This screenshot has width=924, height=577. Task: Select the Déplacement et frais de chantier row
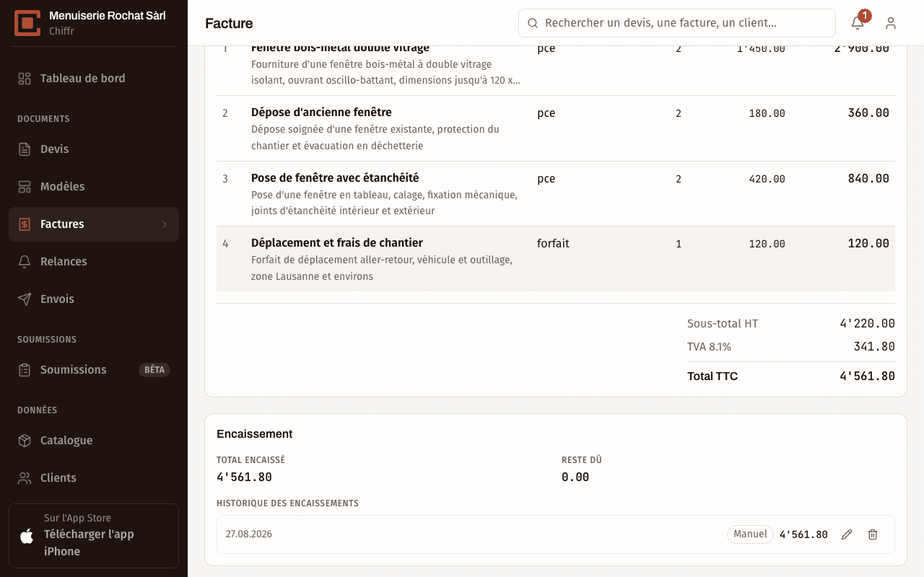tap(556, 259)
